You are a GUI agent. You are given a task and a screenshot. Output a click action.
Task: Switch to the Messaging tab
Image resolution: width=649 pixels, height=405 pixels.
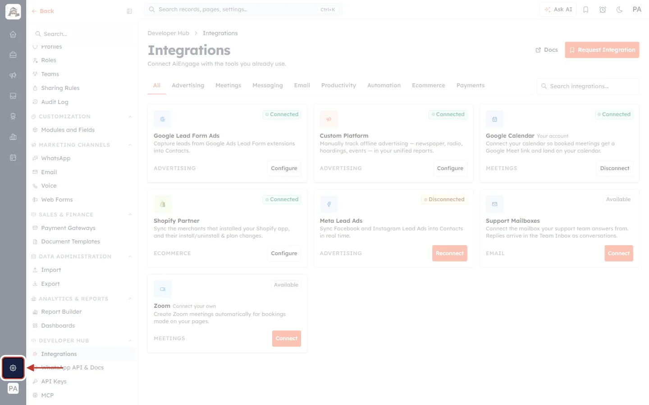tap(268, 85)
